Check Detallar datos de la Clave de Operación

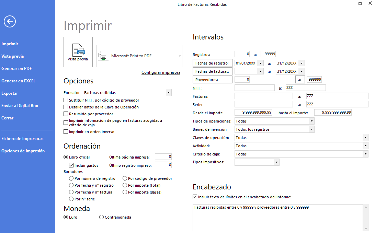66,107
